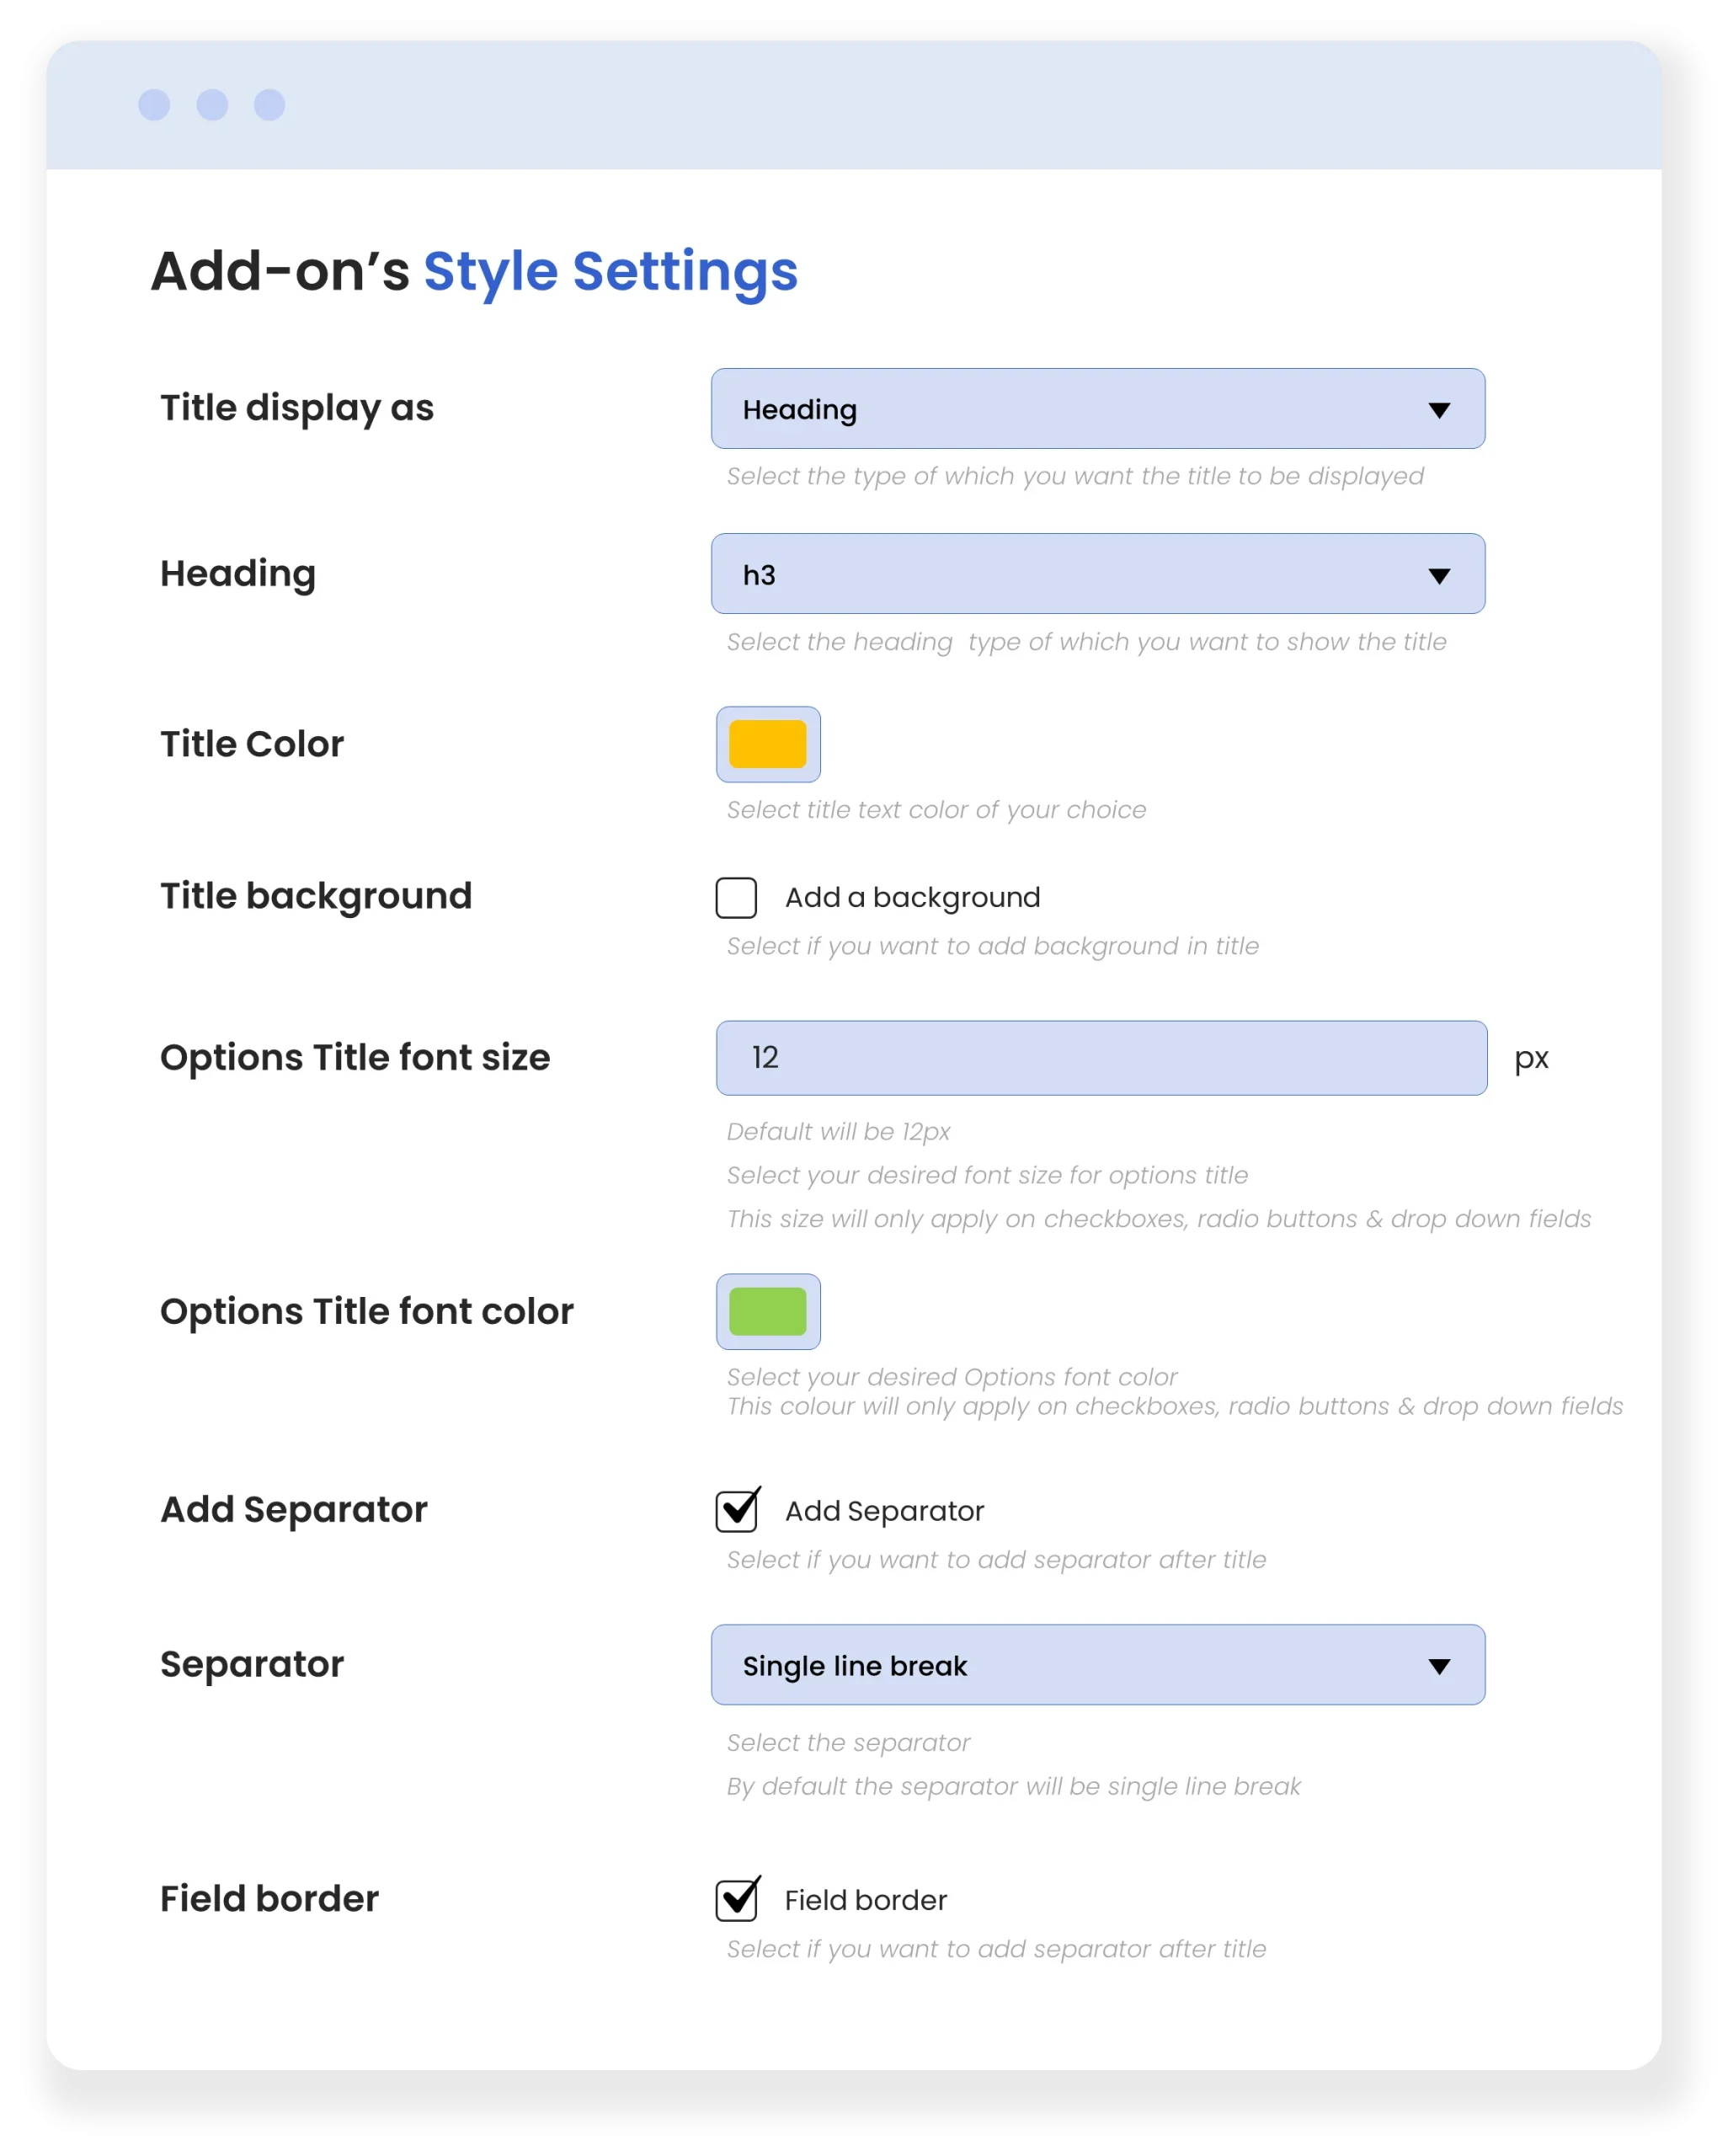Click the Field border checkbox label
This screenshot has width=1733, height=2156.
point(866,1900)
